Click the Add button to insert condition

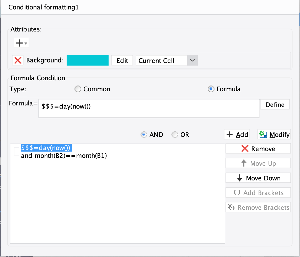tap(237, 134)
